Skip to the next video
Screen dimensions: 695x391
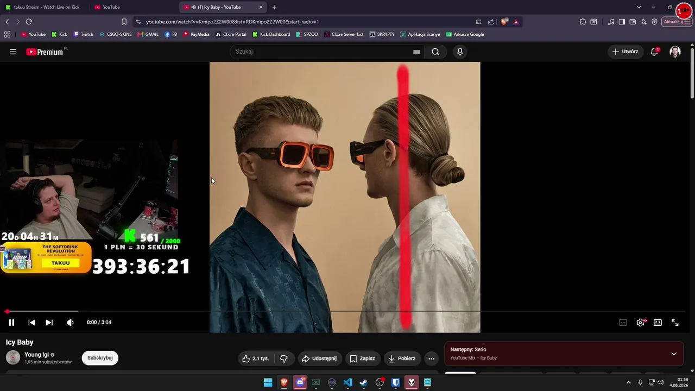pos(49,323)
